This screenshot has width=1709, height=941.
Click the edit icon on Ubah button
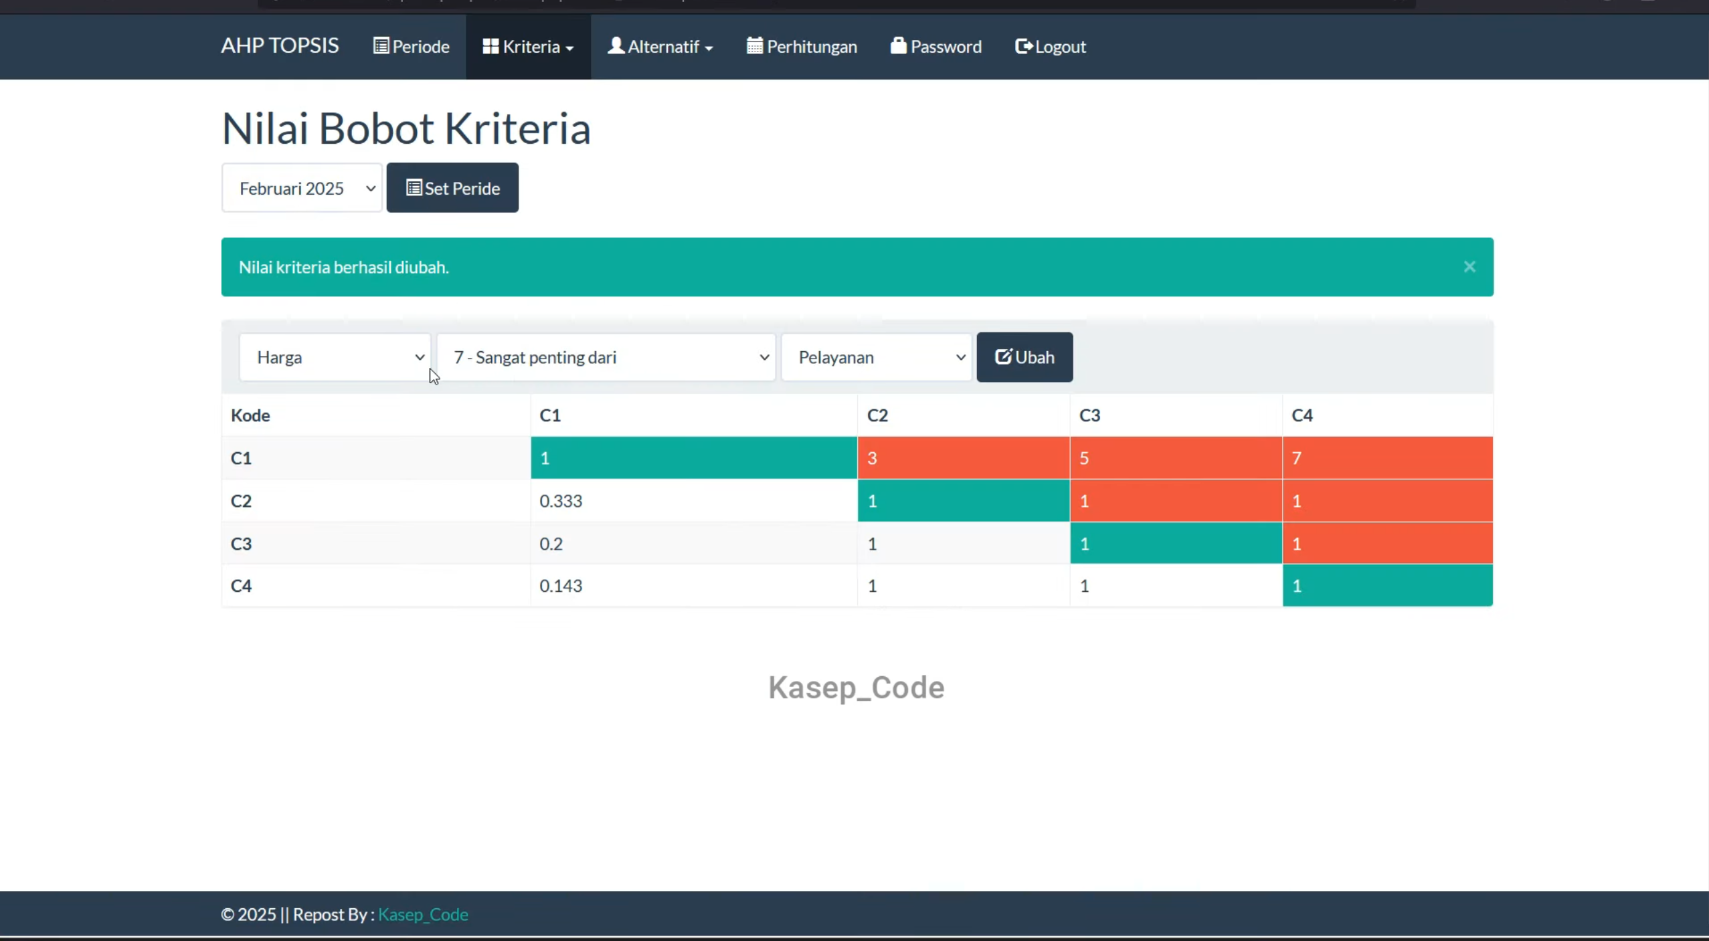click(1003, 356)
